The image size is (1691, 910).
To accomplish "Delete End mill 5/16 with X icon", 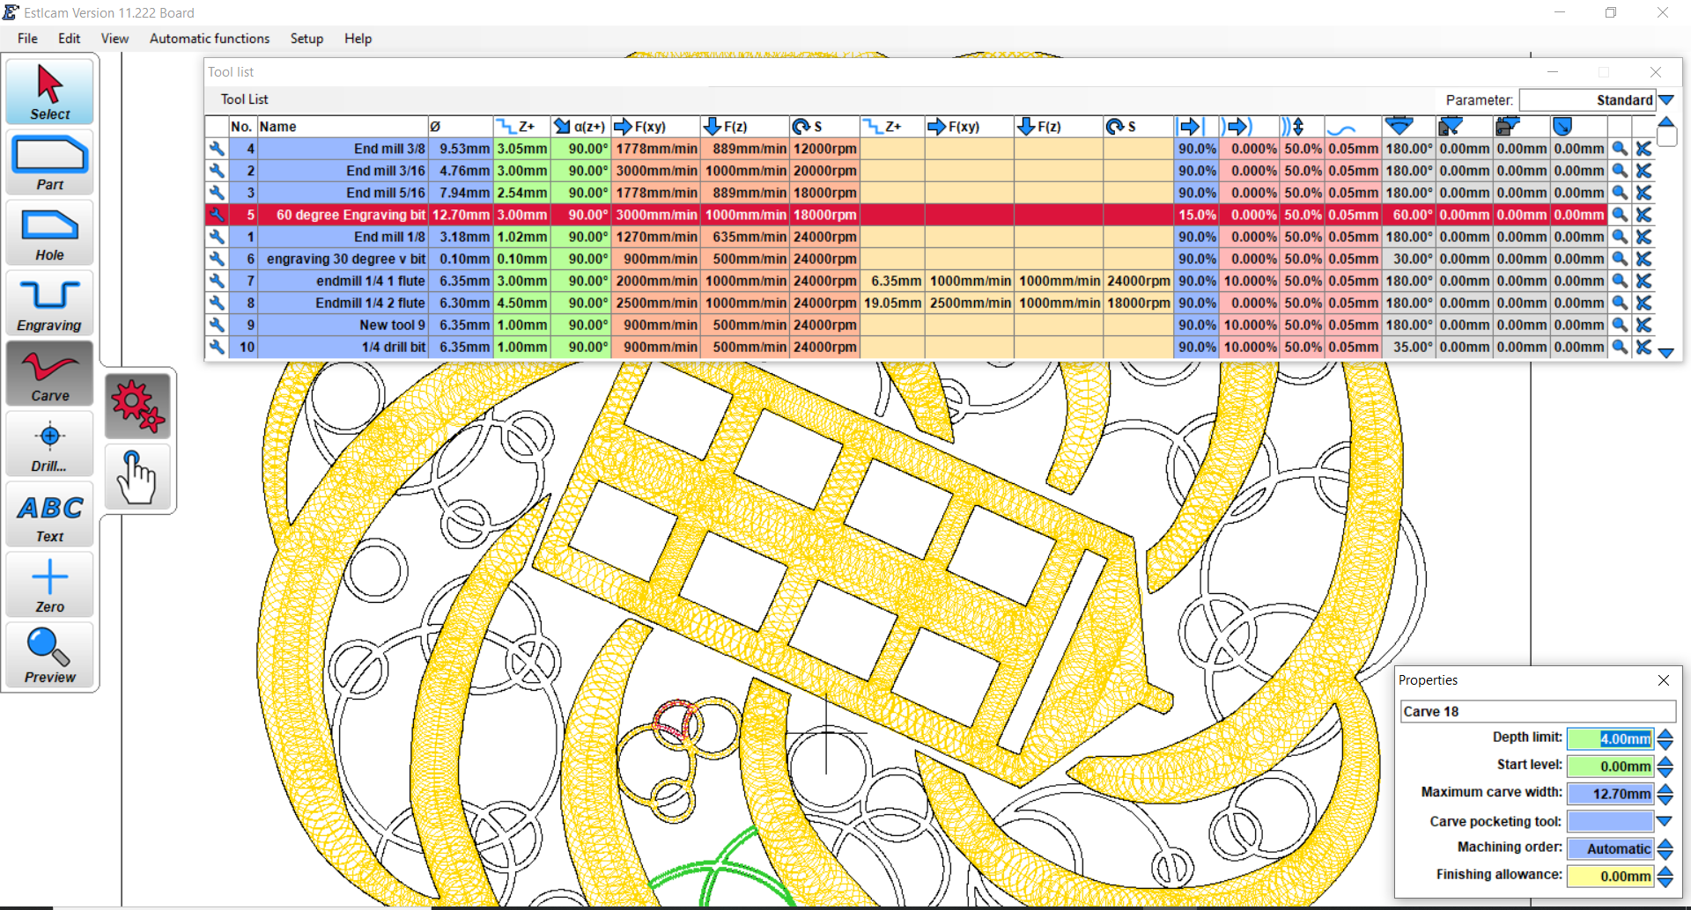I will coord(1643,193).
